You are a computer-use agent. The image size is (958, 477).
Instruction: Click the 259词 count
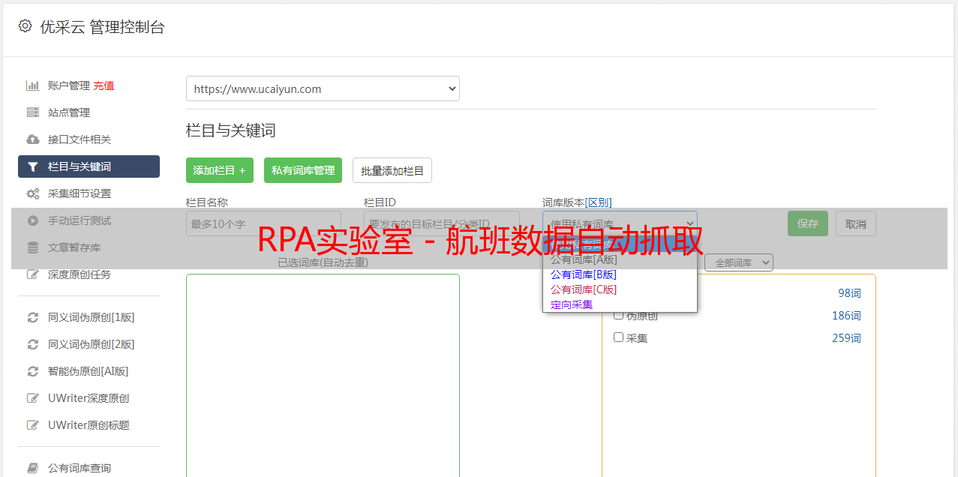(x=846, y=338)
